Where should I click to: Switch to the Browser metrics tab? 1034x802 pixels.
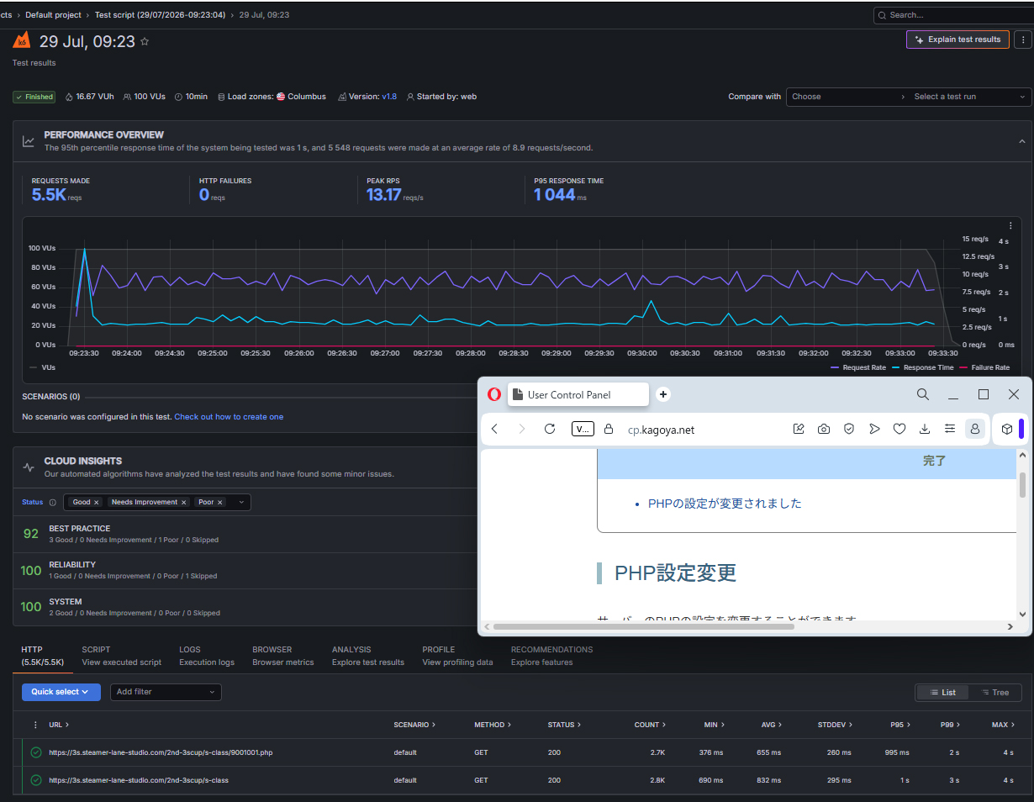(282, 656)
